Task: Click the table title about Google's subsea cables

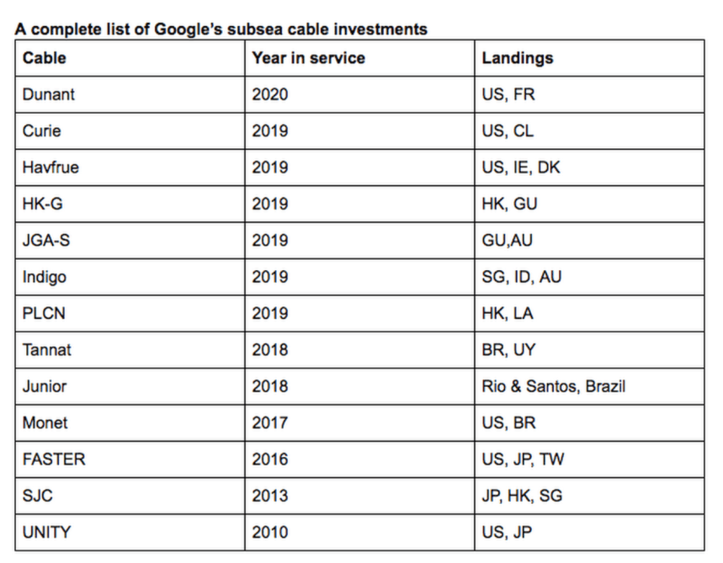Action: click(221, 29)
